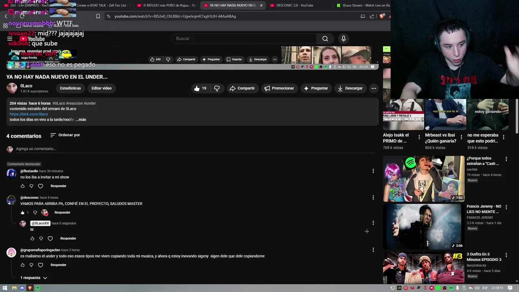Click Descargar beside the Preguntar button

(x=350, y=88)
